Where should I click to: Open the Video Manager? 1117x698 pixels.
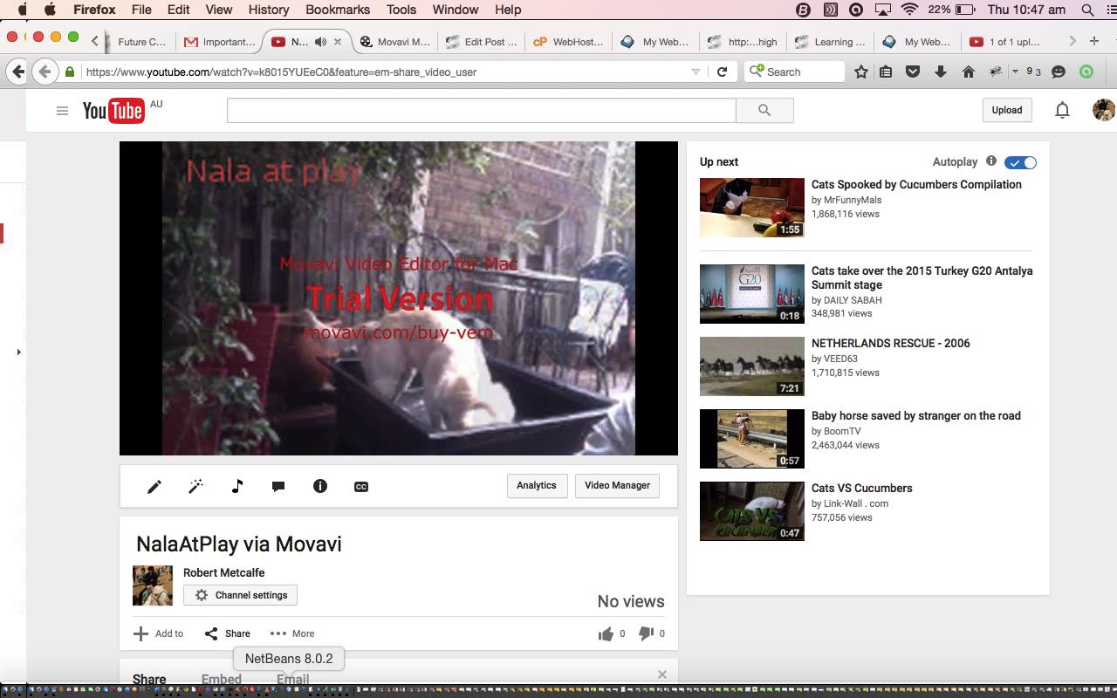point(617,485)
